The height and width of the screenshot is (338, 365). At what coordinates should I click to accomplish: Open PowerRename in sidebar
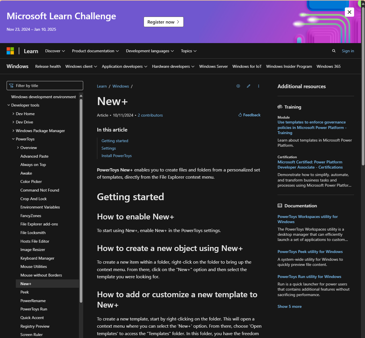pos(33,301)
